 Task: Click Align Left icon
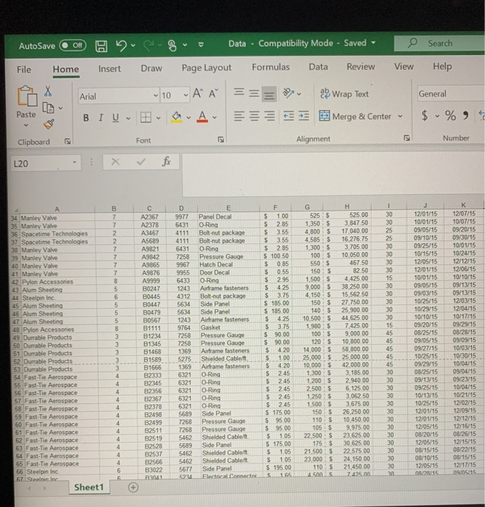coord(239,116)
